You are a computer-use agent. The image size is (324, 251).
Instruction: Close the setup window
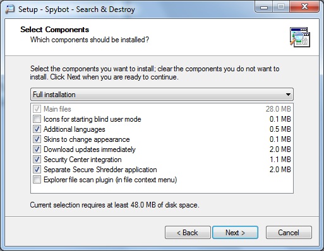pyautogui.click(x=304, y=7)
